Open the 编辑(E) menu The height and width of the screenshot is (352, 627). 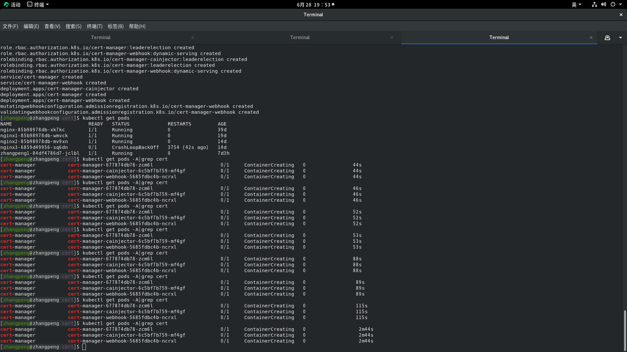tap(31, 26)
